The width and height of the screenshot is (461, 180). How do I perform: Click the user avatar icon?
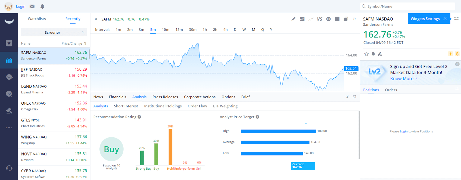pyautogui.click(x=8, y=6)
